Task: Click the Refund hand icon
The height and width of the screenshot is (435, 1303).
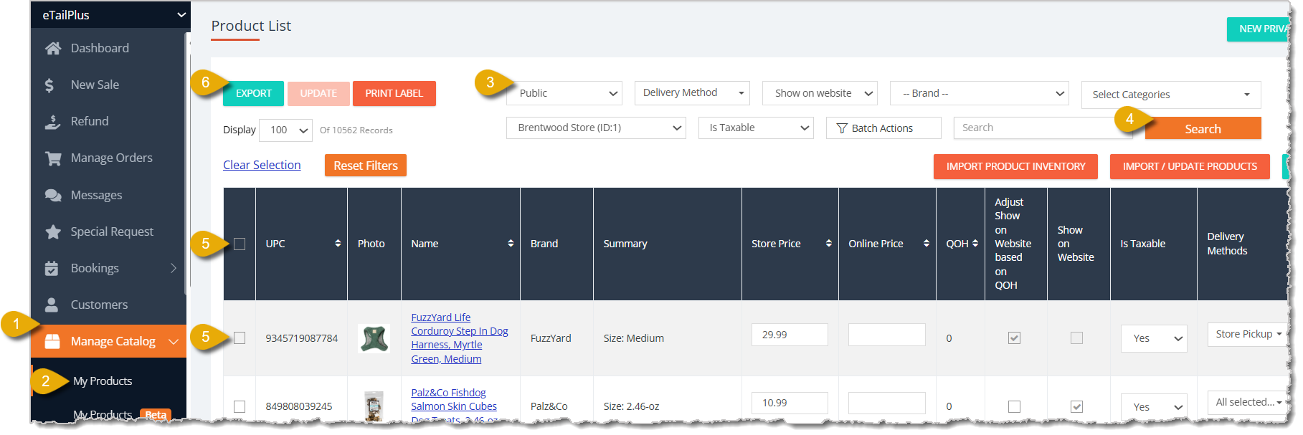Action: coord(53,122)
